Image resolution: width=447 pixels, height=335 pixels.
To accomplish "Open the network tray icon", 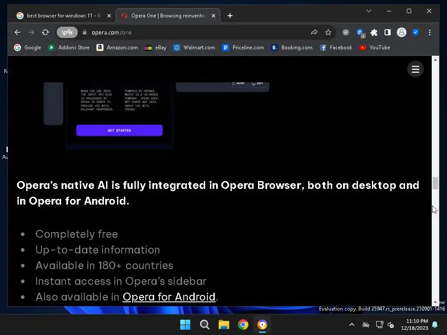I will click(x=379, y=325).
